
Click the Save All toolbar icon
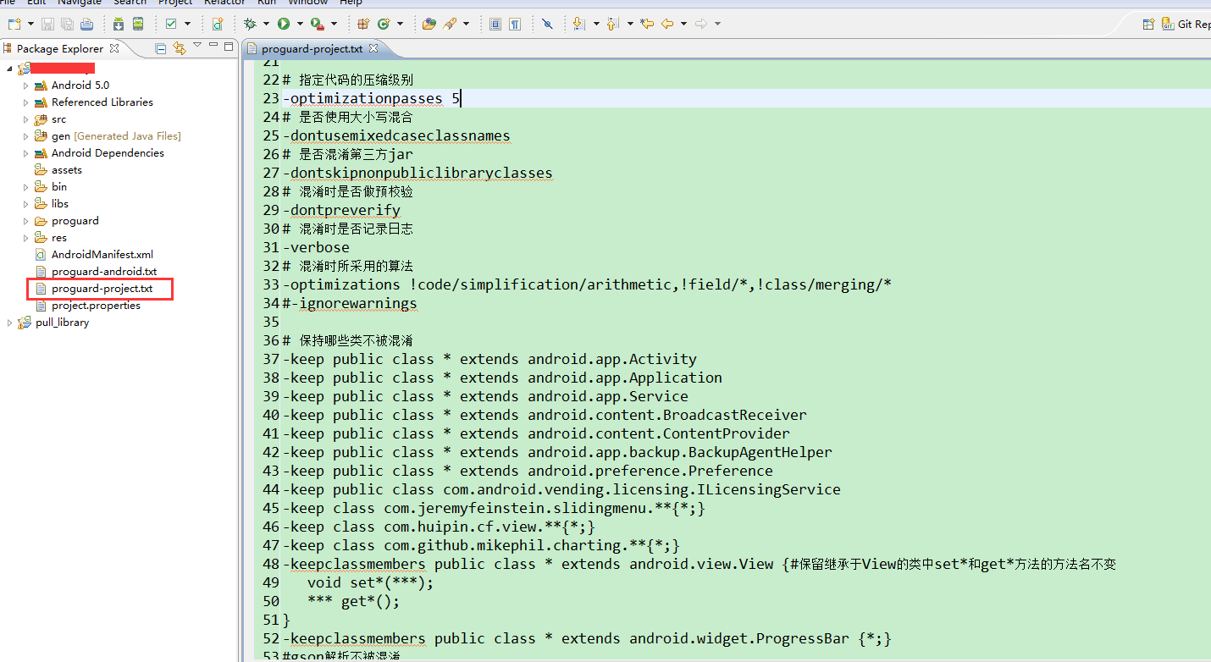pyautogui.click(x=67, y=24)
